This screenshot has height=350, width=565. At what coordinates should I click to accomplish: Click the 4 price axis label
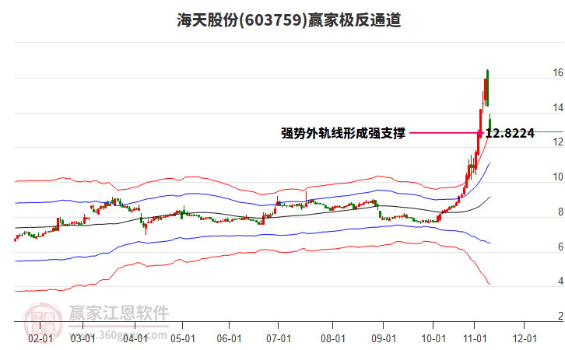tap(560, 281)
